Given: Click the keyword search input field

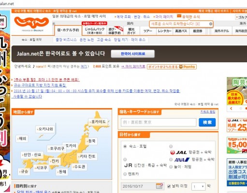Looking at the screenshot, I should 159,123.
